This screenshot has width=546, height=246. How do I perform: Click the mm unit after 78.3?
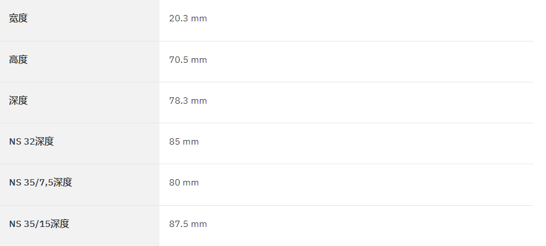point(199,101)
